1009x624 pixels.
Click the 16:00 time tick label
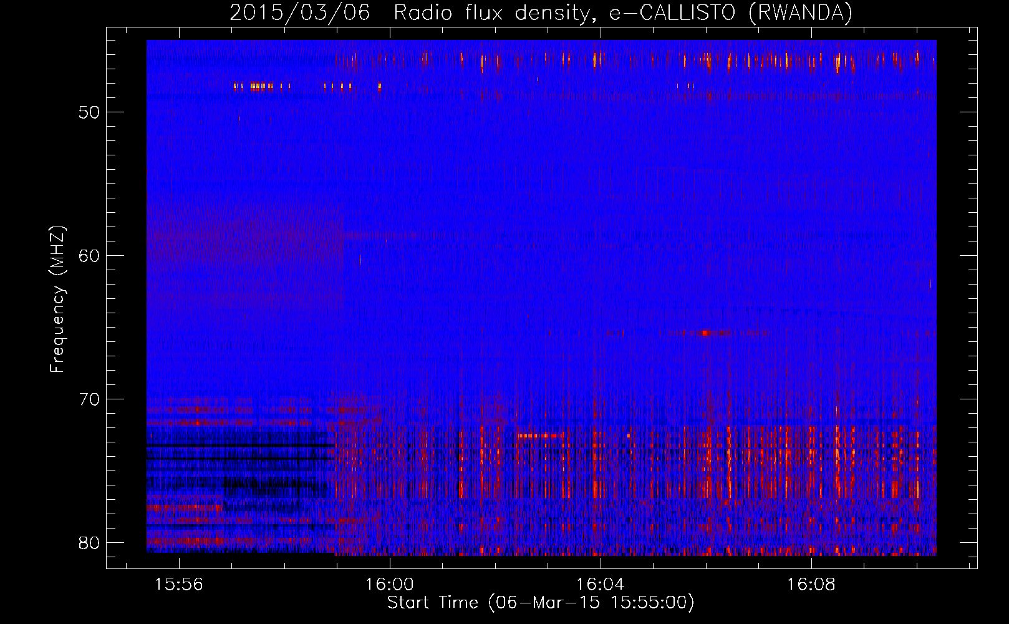pyautogui.click(x=390, y=584)
